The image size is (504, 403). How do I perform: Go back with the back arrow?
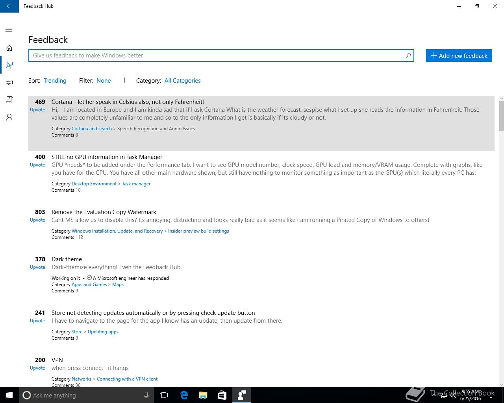(9, 6)
